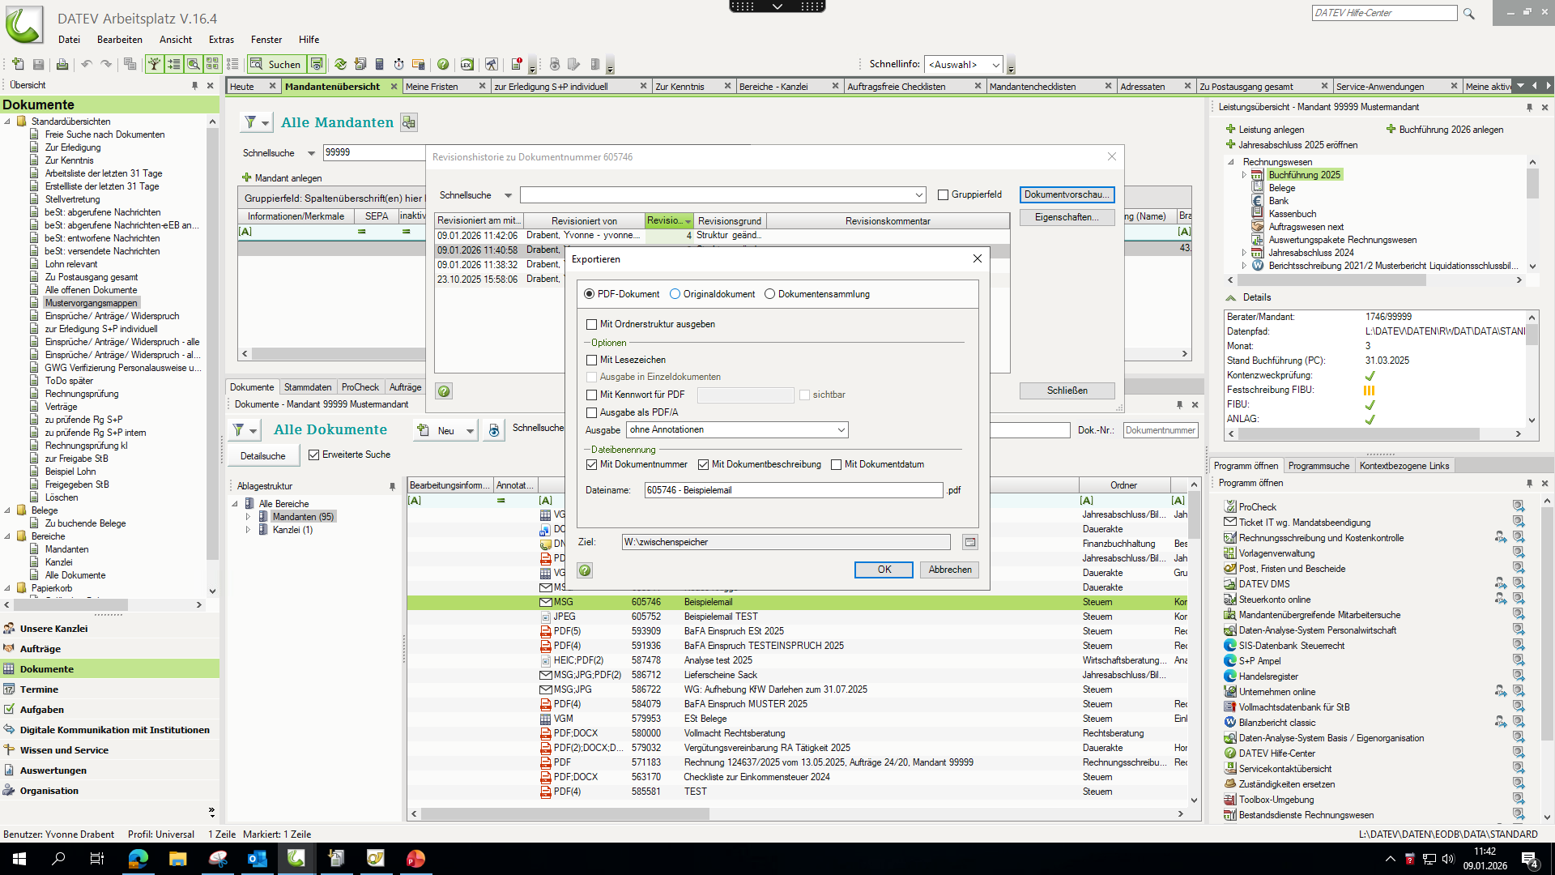Click the stopwatch icon in the toolbar
The height and width of the screenshot is (875, 1555).
click(398, 64)
